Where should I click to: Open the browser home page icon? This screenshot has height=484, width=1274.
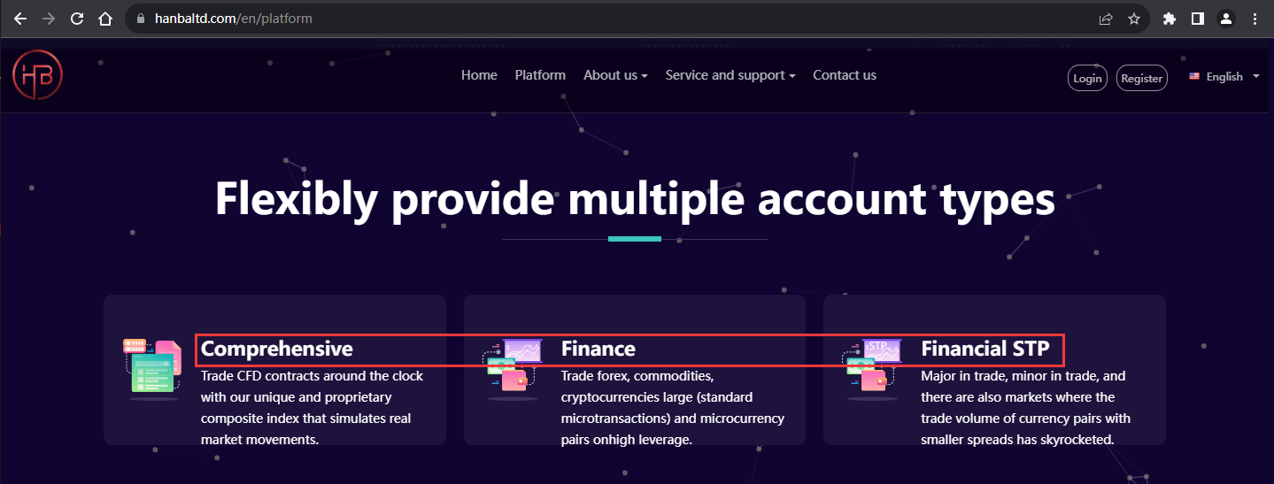(x=105, y=19)
